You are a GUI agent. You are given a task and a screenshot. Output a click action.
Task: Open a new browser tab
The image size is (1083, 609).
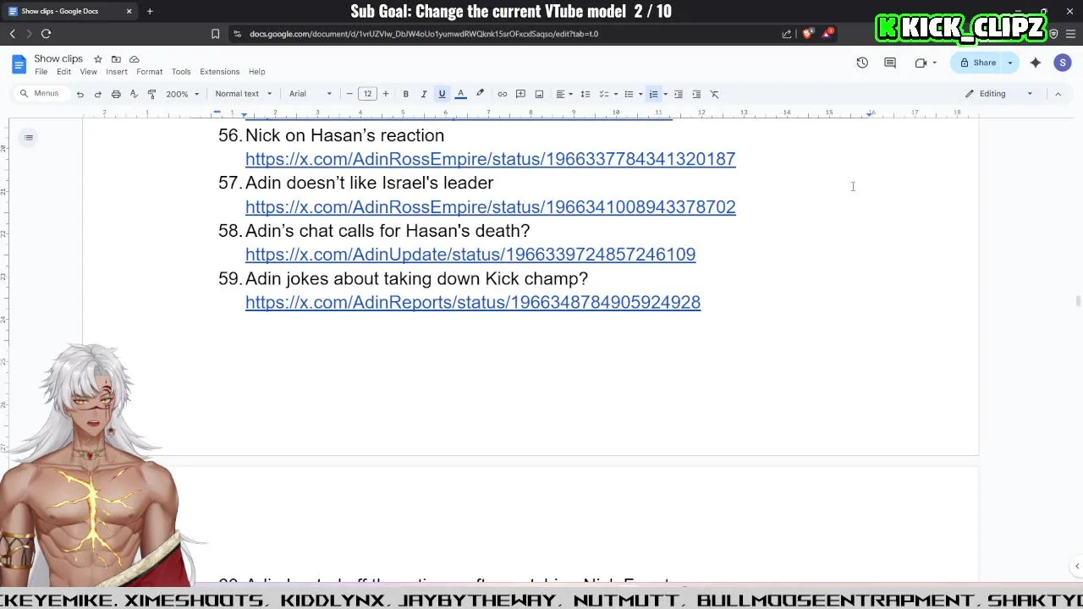click(x=150, y=11)
